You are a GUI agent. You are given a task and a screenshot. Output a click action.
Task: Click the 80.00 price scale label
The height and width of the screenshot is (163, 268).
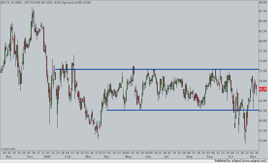coord(263,41)
